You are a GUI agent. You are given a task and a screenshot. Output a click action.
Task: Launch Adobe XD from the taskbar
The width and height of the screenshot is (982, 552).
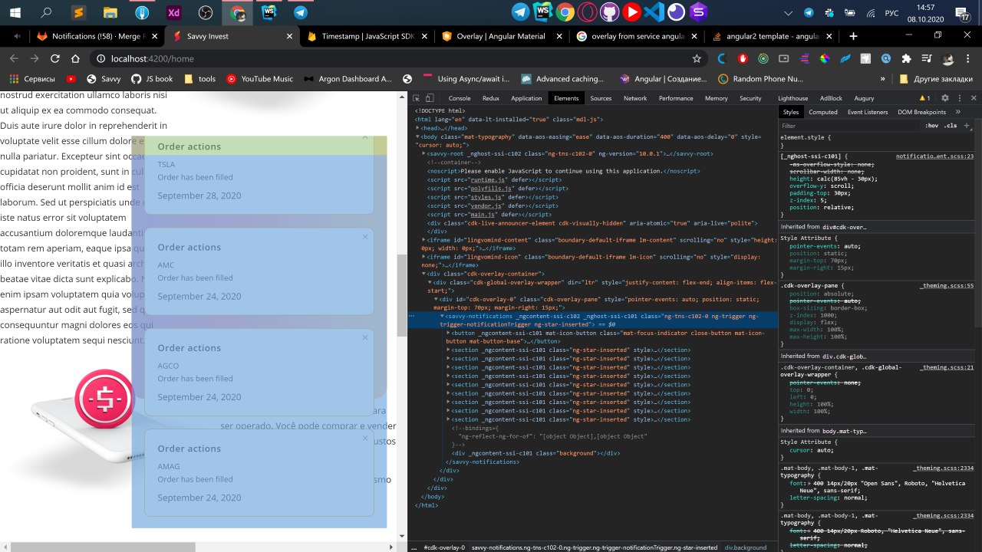click(x=174, y=12)
